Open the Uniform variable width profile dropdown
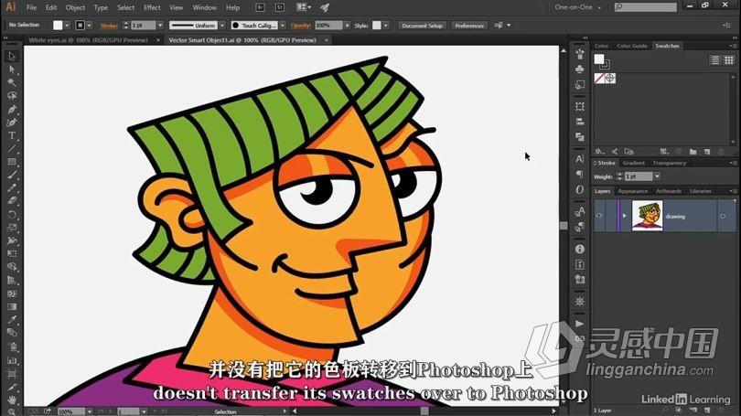The height and width of the screenshot is (416, 741). tap(222, 26)
